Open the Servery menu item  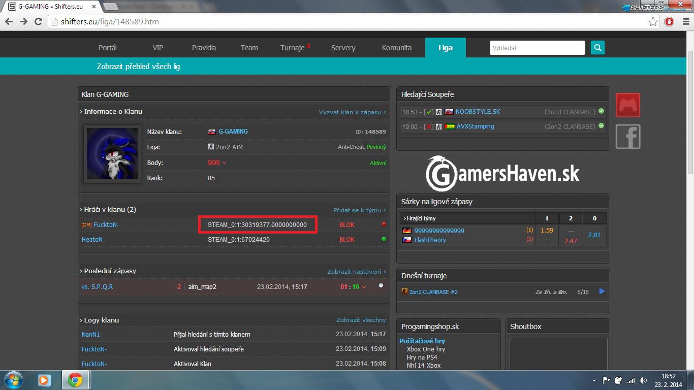[343, 48]
